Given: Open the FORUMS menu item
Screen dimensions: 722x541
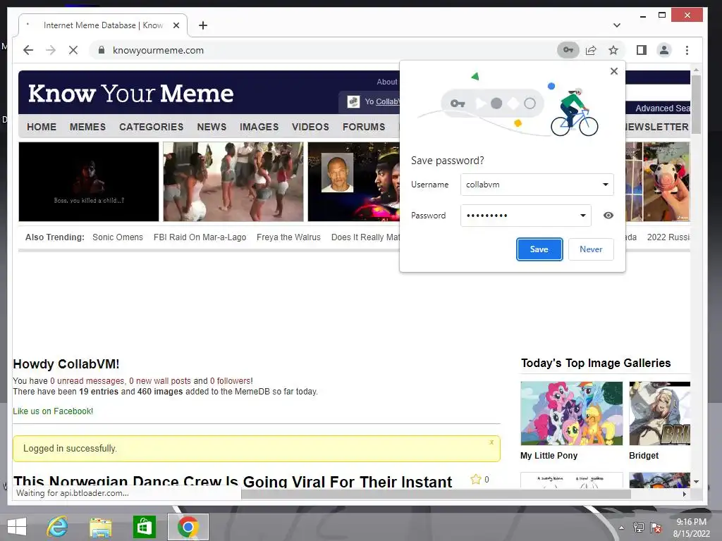Looking at the screenshot, I should [x=364, y=127].
